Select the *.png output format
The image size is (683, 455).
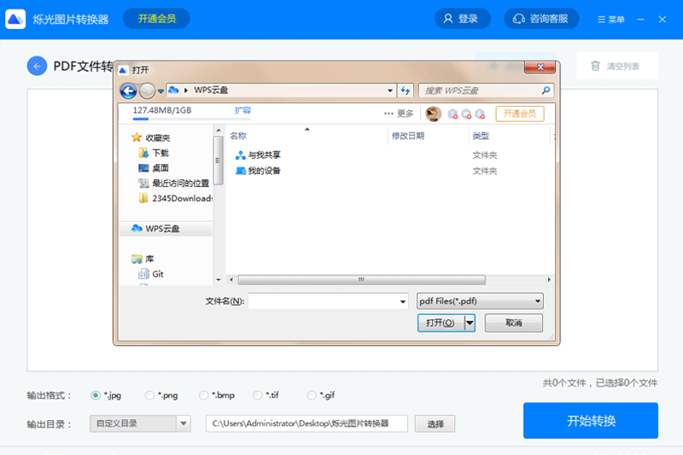[149, 395]
